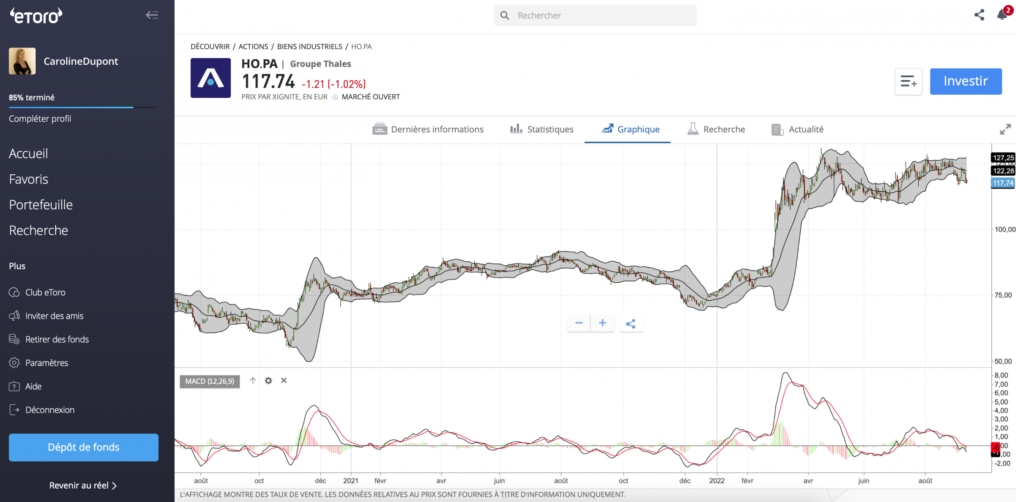Screen dimensions: 1016x502
Task: Click the 122,28 price label on axis
Action: [1003, 171]
